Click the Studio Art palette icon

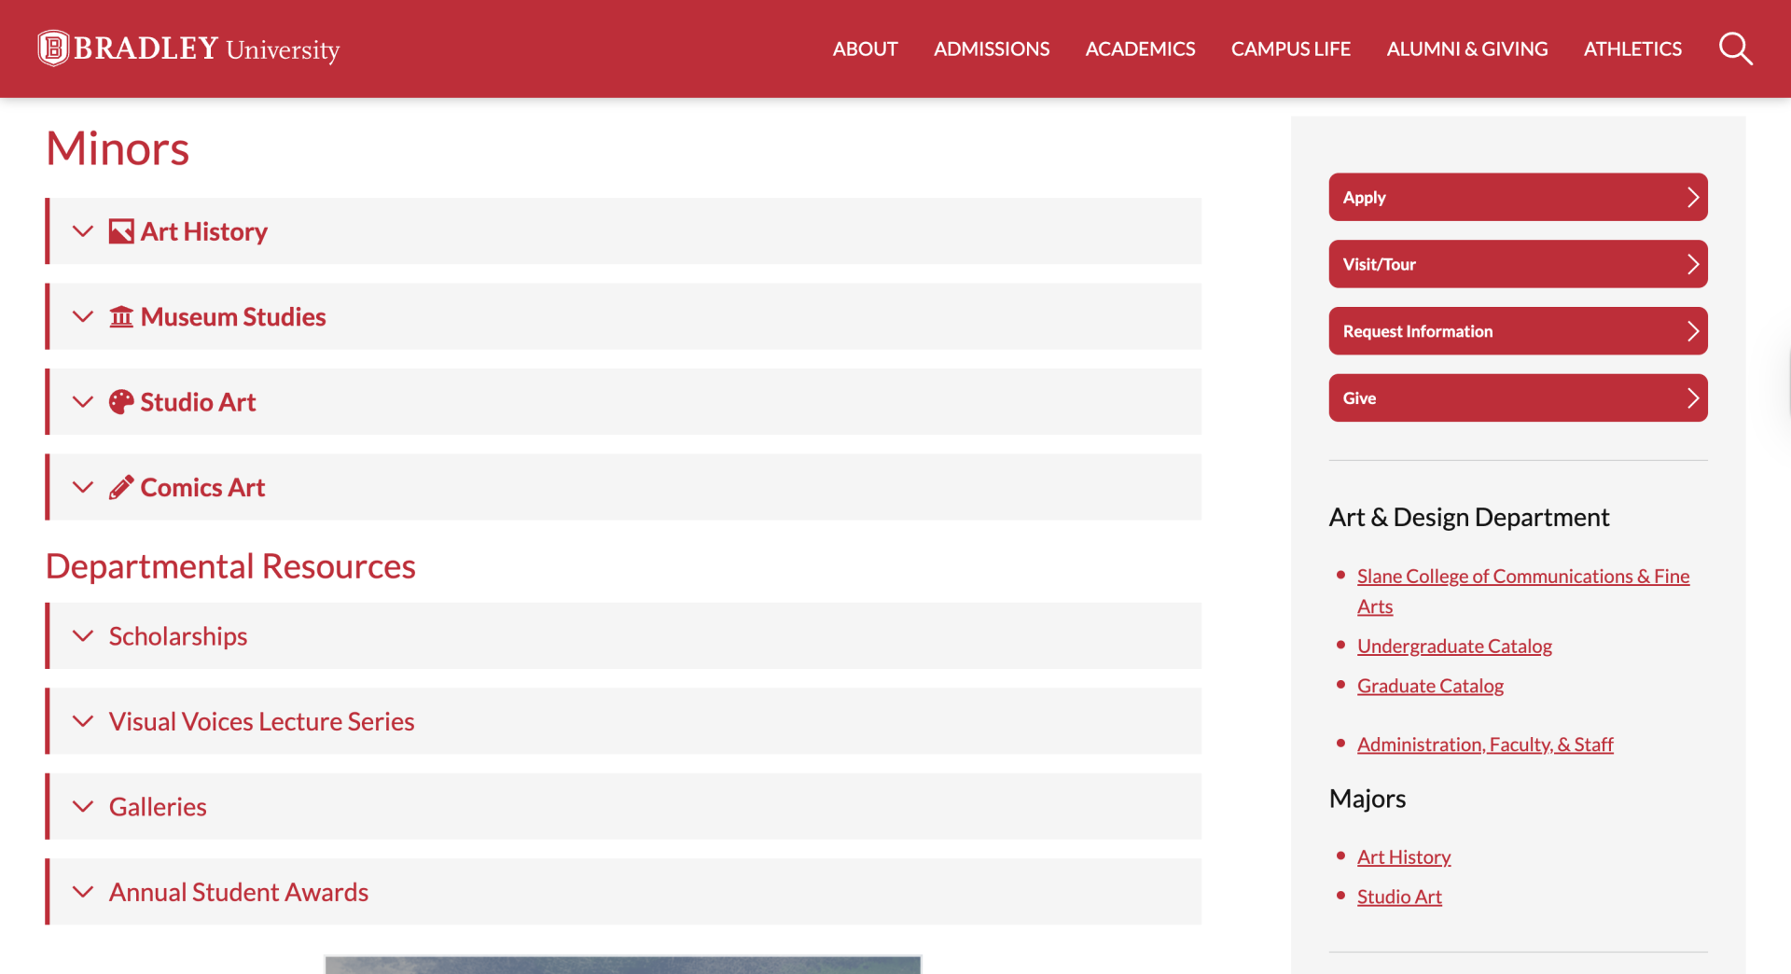121,402
